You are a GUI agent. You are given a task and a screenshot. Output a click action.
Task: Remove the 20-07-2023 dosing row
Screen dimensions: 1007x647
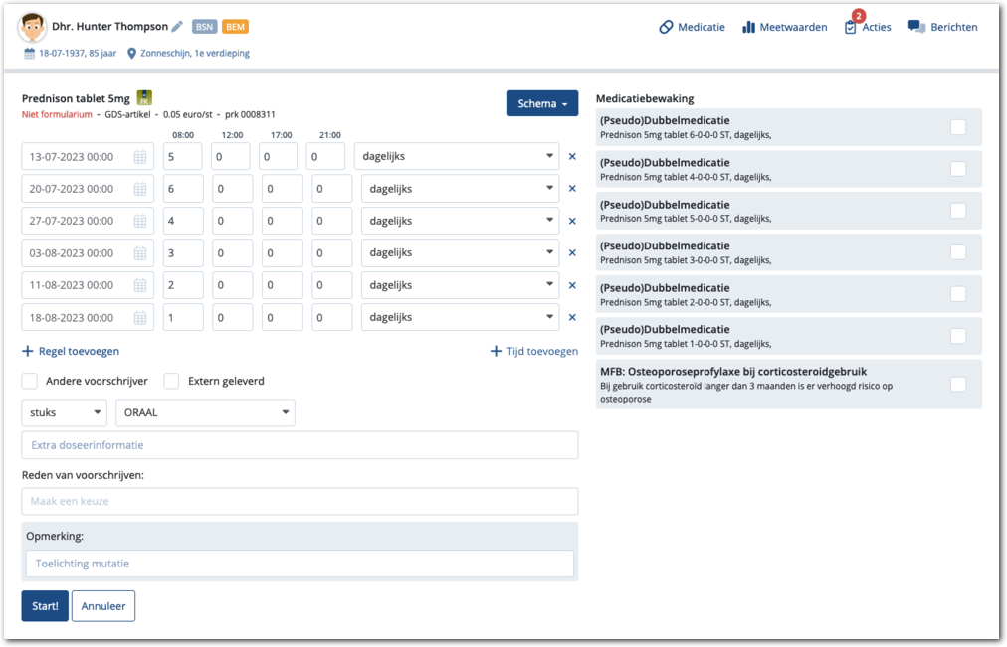tap(572, 189)
